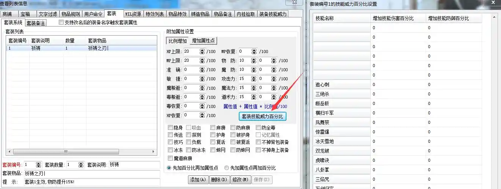Click the 套装说明 column header

[46, 41]
